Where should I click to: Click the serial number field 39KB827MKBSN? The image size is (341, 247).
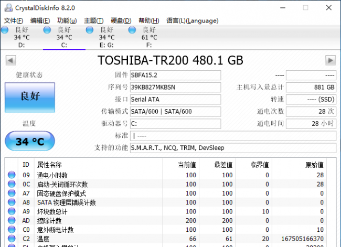pos(176,88)
